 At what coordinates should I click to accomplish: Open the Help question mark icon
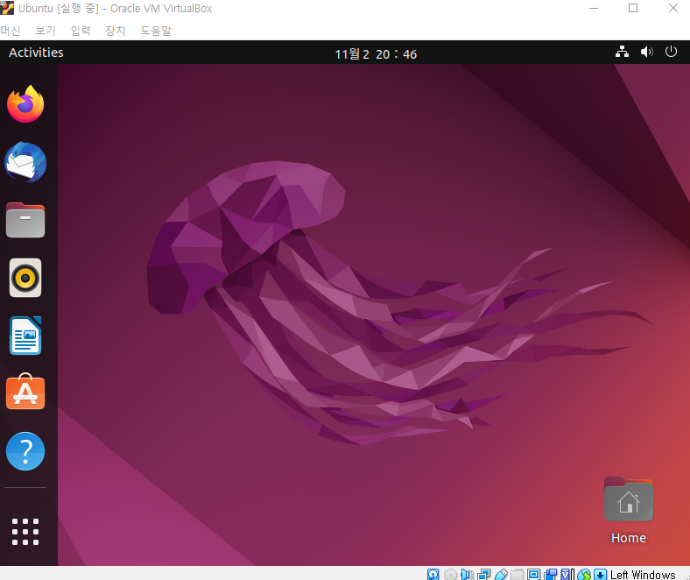[25, 451]
